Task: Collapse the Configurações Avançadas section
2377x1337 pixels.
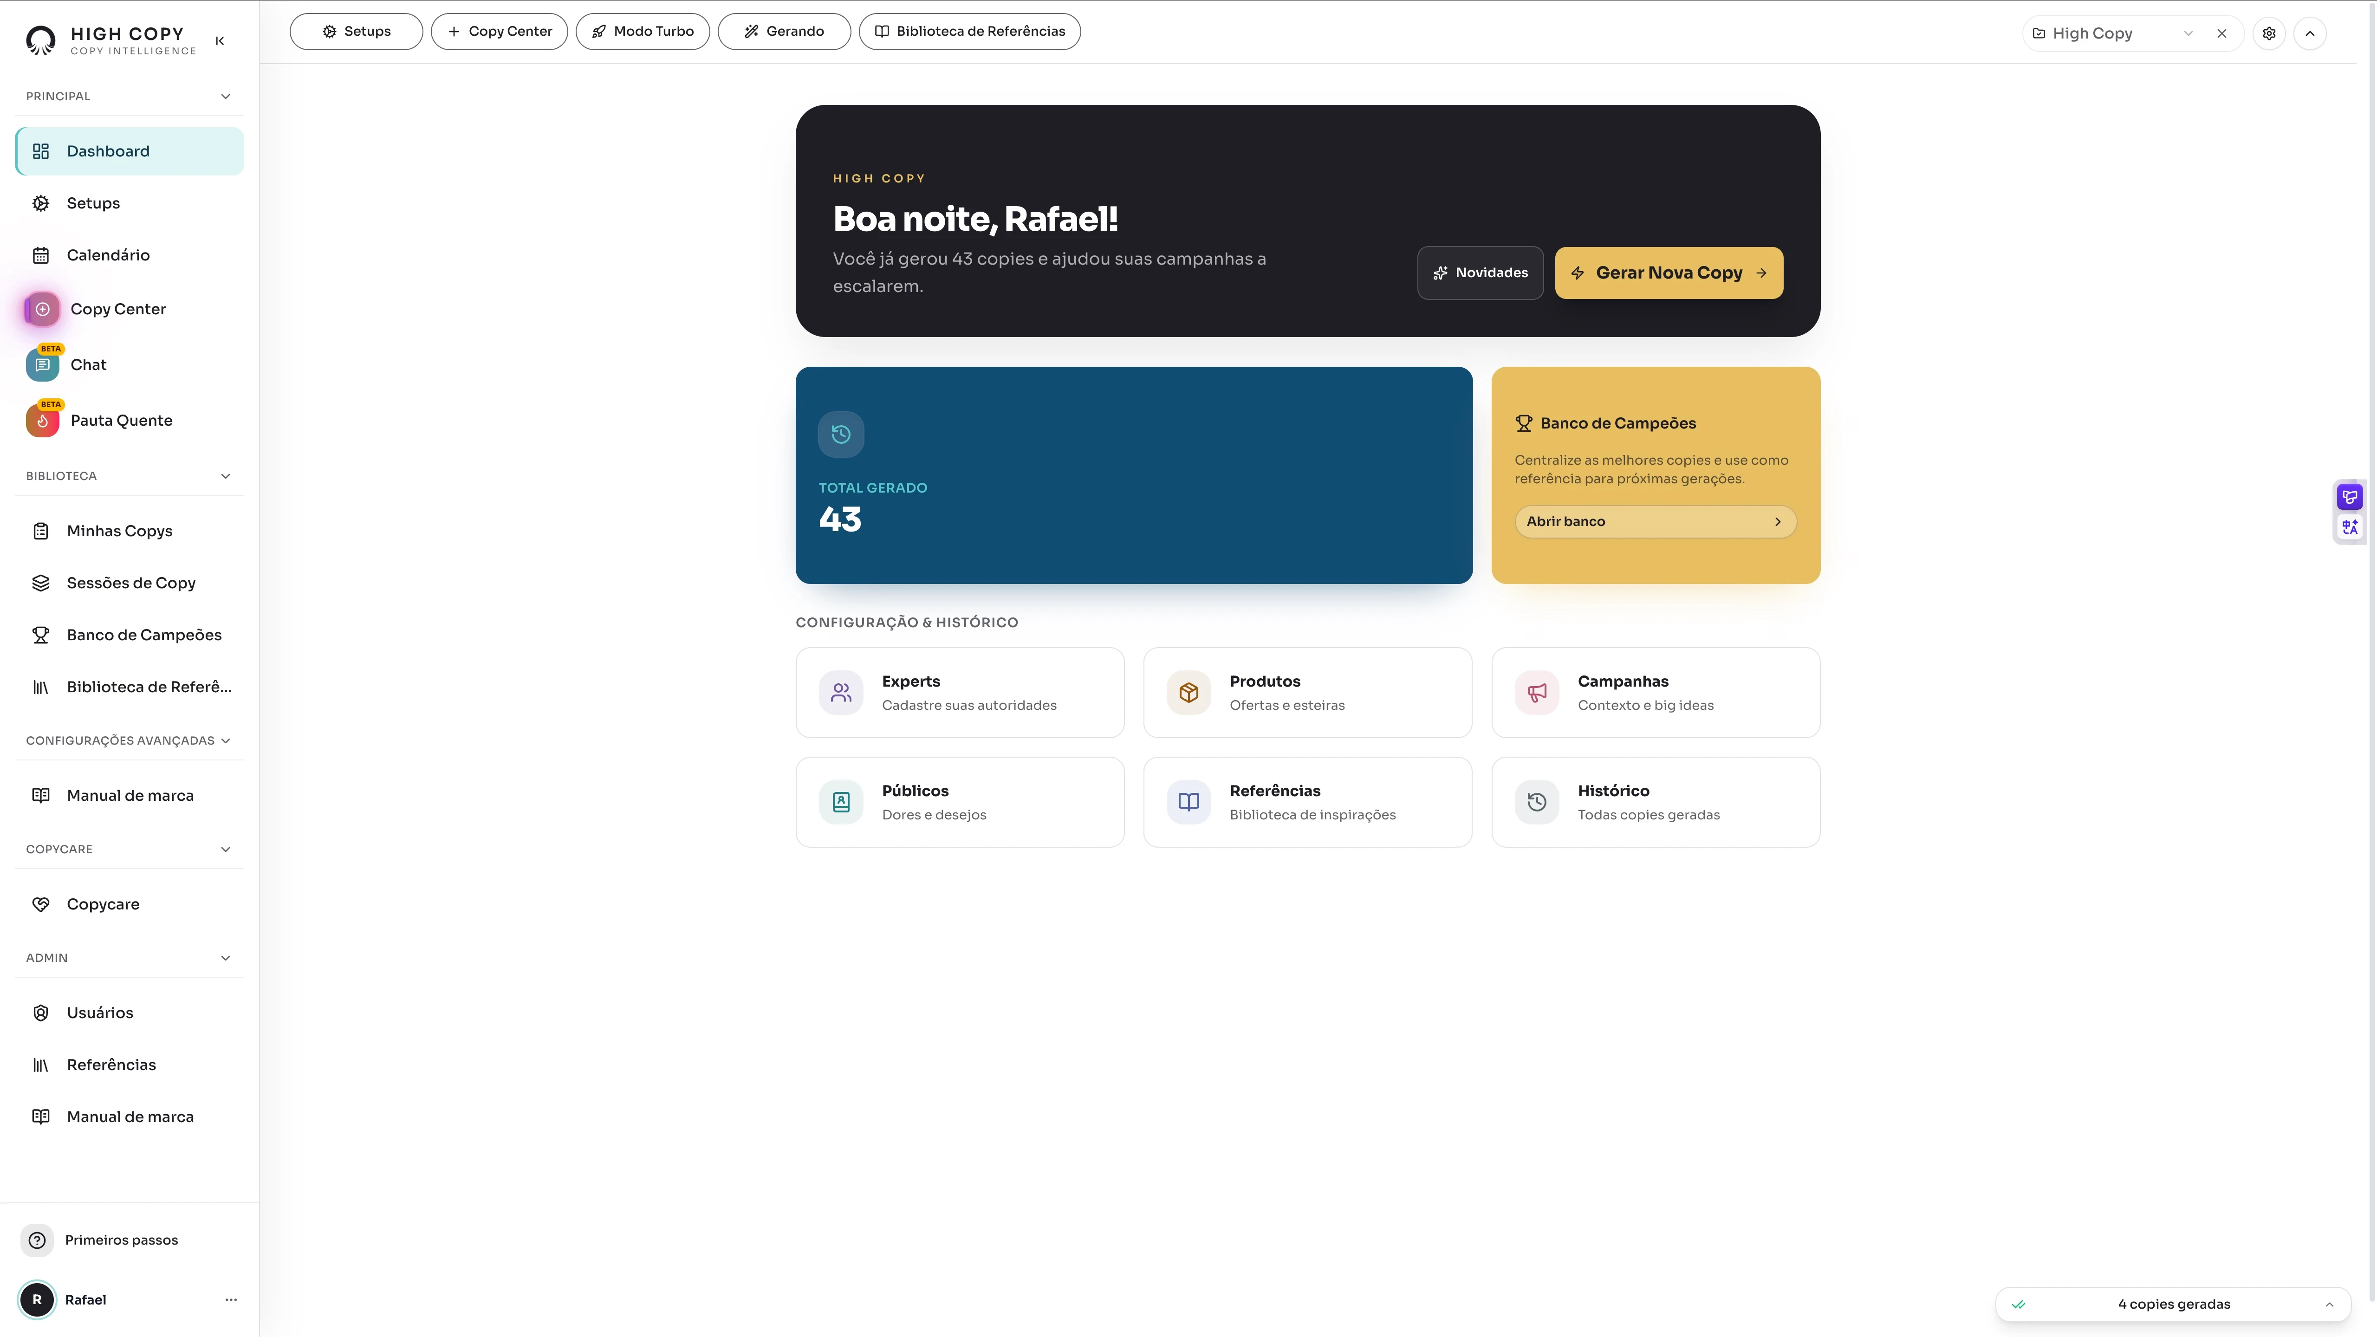Action: pyautogui.click(x=225, y=741)
